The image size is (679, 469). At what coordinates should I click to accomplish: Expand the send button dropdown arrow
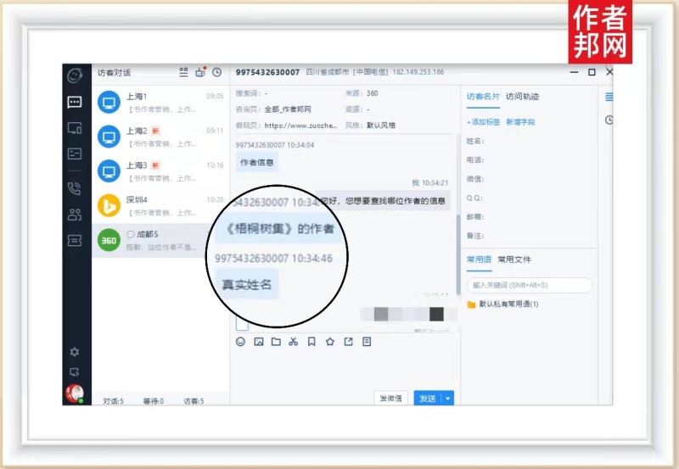(x=448, y=398)
